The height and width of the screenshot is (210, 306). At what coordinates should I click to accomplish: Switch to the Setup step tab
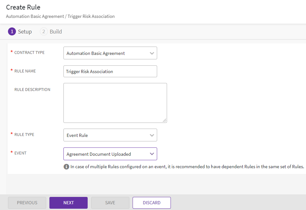pos(25,32)
